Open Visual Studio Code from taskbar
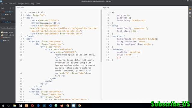Image resolution: width=192 pixels, height=108 pixels. [50, 106]
